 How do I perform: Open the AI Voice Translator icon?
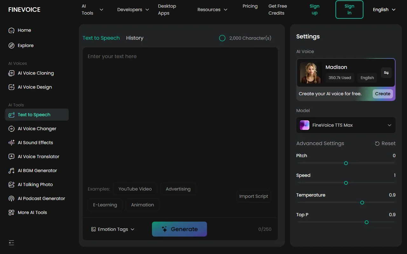(11, 157)
